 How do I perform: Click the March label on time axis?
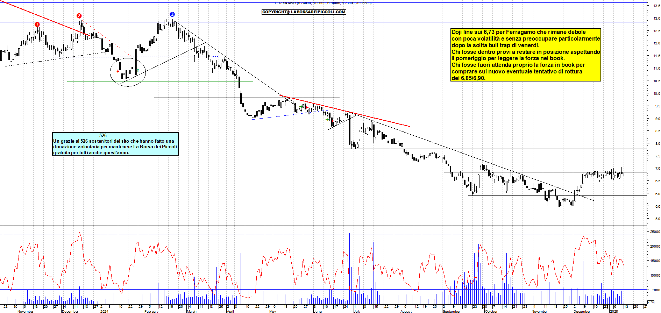coord(192,311)
